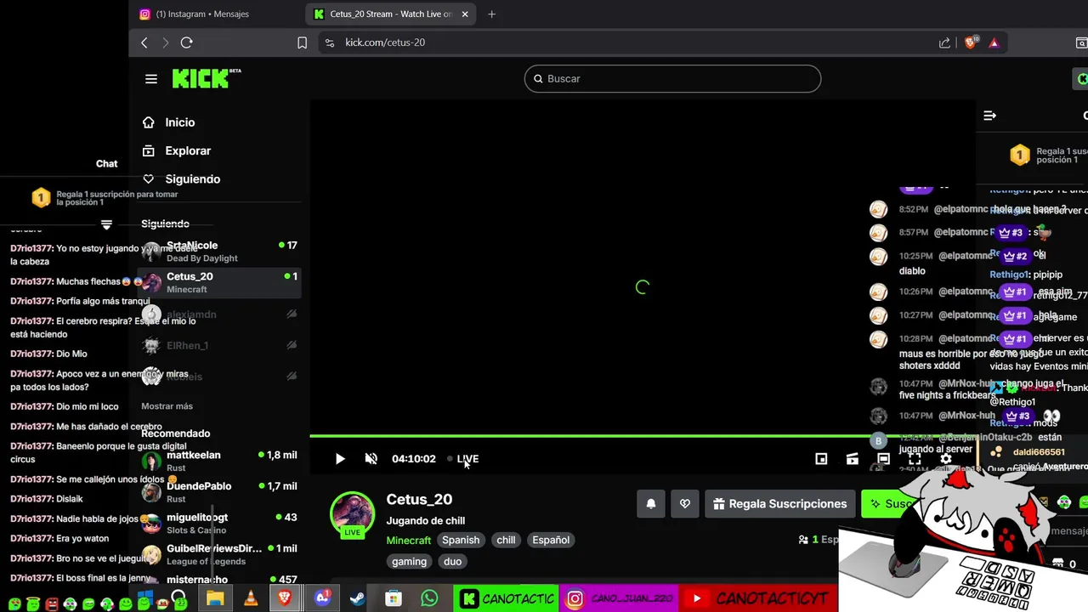Unmute the stream audio
The image size is (1088, 612).
371,459
